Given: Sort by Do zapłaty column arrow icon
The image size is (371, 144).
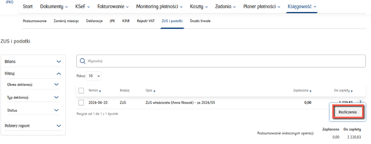Looking at the screenshot, I should click(x=352, y=91).
